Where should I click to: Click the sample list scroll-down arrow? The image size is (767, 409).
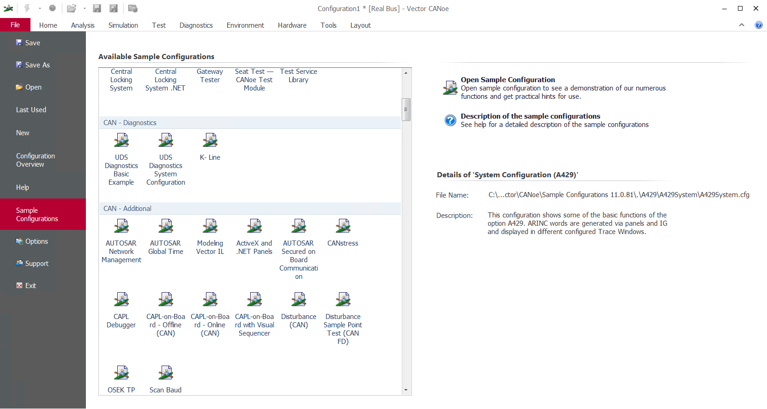coord(406,390)
